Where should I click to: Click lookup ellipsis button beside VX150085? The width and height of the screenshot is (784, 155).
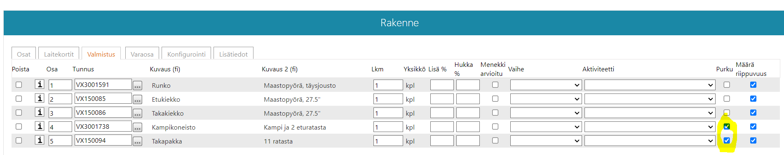[138, 99]
